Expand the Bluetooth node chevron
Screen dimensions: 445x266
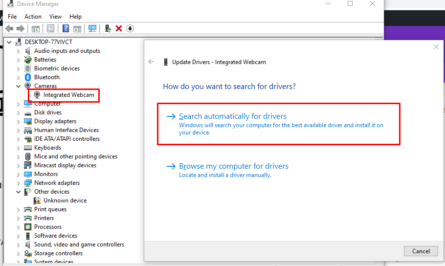tap(18, 78)
